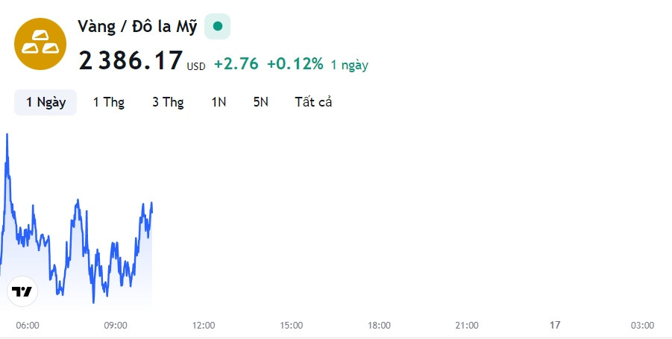Switch to the 1 Thg range tab
Screen dimensions: 672x339
tap(109, 102)
